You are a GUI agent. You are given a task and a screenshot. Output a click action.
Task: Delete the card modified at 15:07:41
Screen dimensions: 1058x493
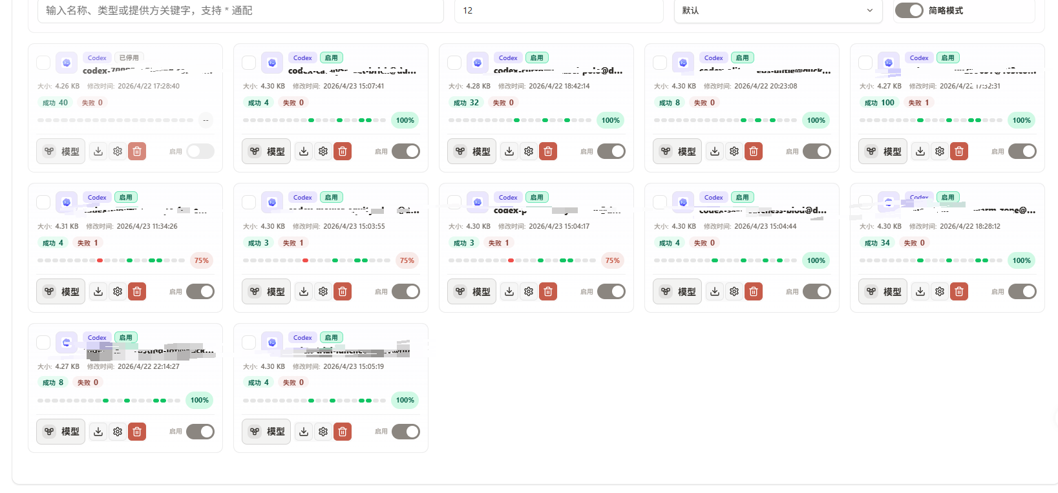click(343, 151)
